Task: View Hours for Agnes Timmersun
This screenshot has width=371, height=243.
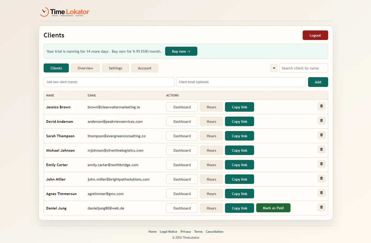Action: [x=211, y=194]
